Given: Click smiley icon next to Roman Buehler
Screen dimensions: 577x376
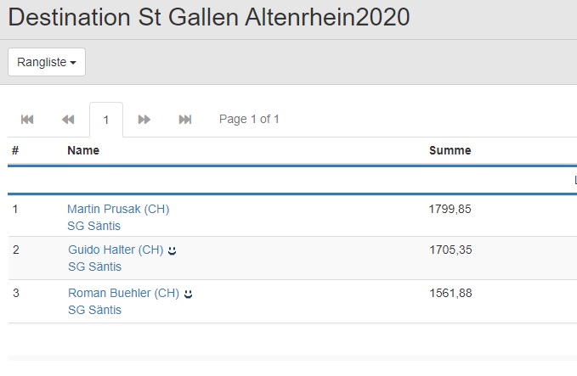Looking at the screenshot, I should pos(188,294).
